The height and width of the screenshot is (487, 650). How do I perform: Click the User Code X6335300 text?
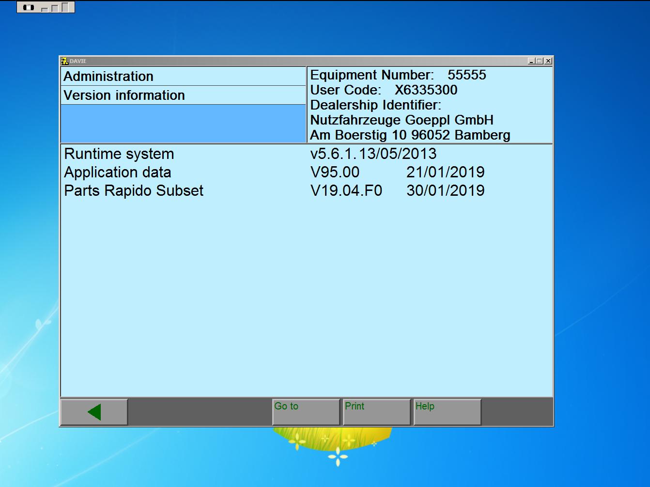pyautogui.click(x=383, y=90)
